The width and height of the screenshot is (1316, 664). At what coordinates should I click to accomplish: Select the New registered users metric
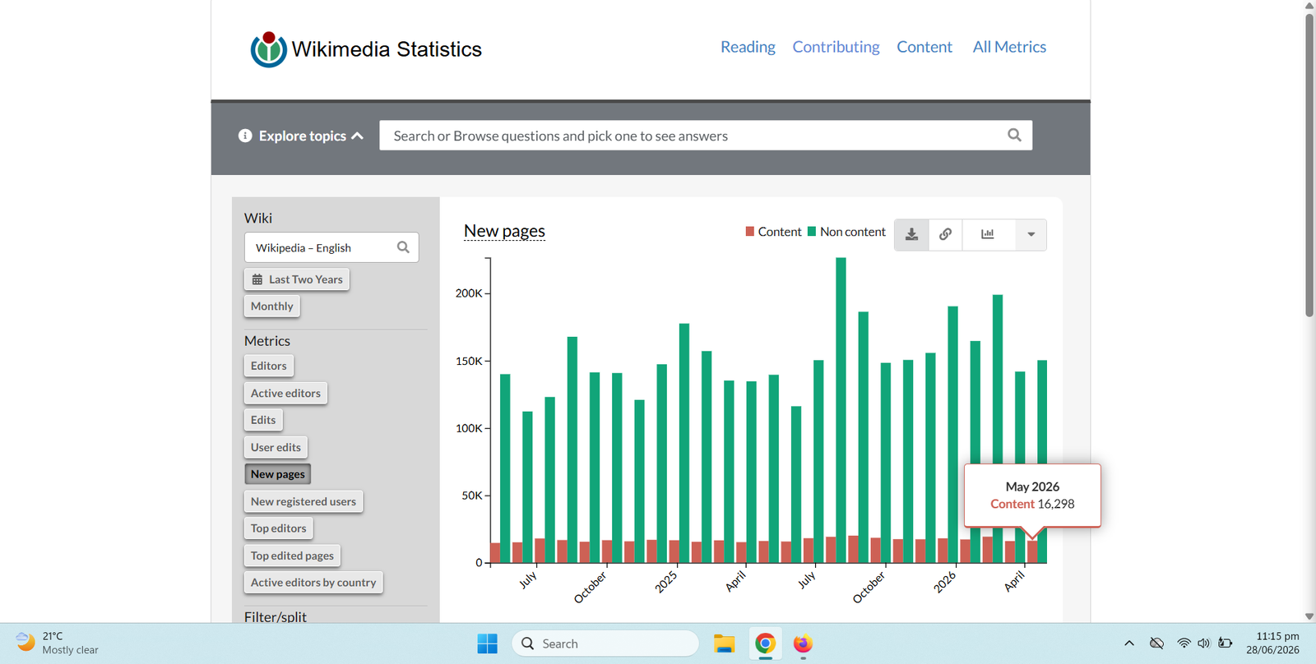[304, 501]
